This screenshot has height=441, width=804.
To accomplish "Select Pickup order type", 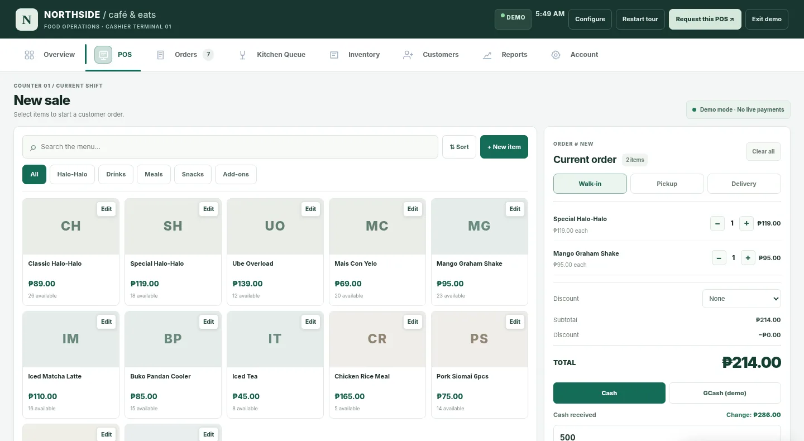I will (x=667, y=184).
